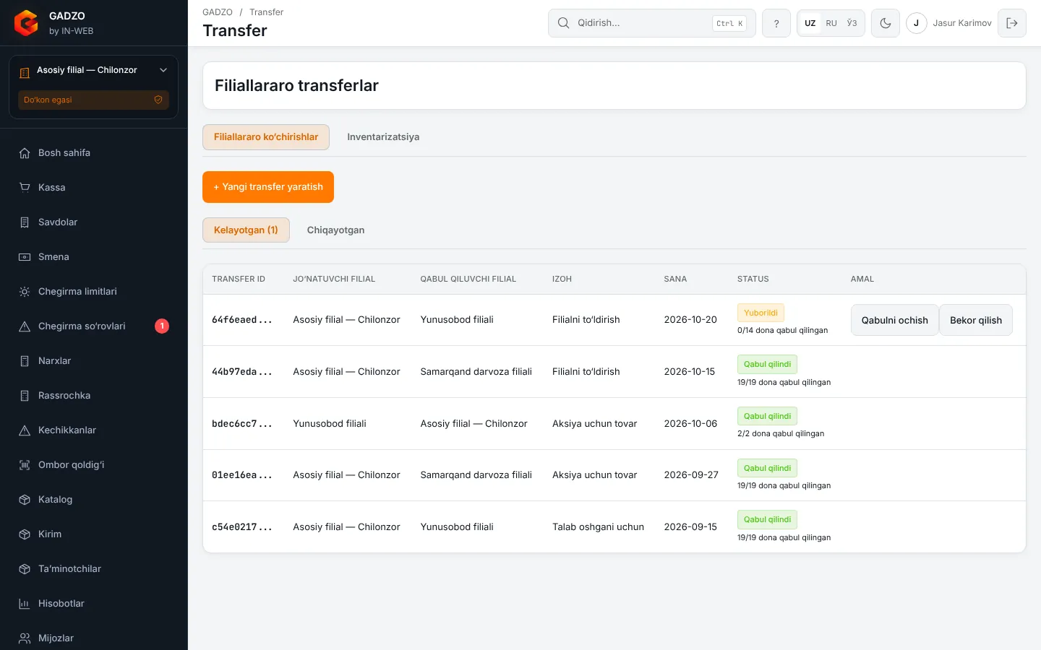Open Jasur Karimov user avatar

[x=916, y=23]
